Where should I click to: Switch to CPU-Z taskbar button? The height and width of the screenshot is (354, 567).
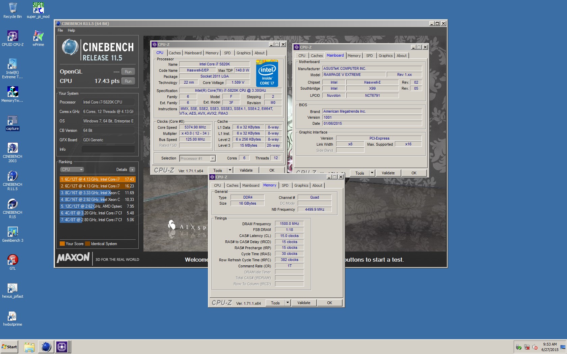62,347
